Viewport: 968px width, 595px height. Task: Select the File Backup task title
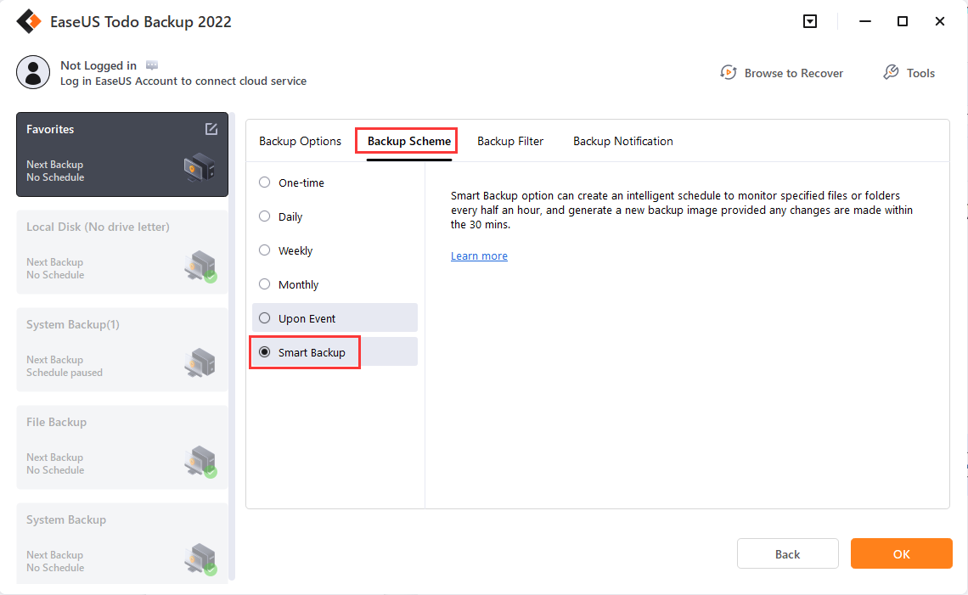[56, 422]
